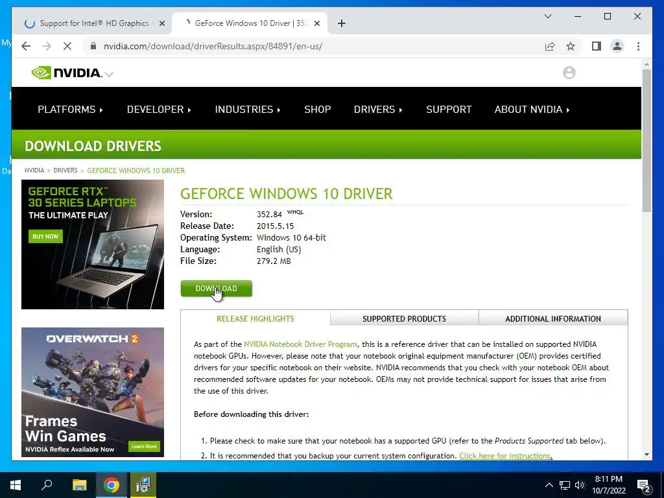Viewport: 664px width, 498px height.
Task: Click Learn More on Overwatch 2 ad
Action: (x=144, y=446)
